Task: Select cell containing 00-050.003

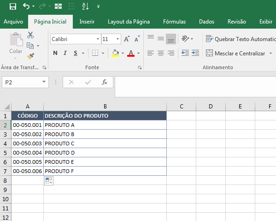Action: [x=27, y=143]
